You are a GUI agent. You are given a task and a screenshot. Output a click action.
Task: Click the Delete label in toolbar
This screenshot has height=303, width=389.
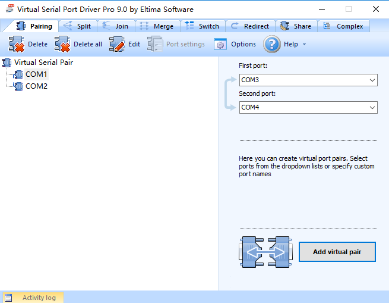[x=37, y=44]
